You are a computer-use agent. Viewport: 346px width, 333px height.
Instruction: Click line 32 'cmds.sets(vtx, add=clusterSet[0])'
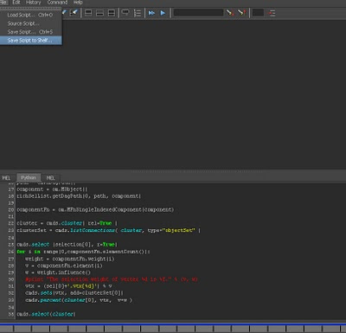[74, 293]
